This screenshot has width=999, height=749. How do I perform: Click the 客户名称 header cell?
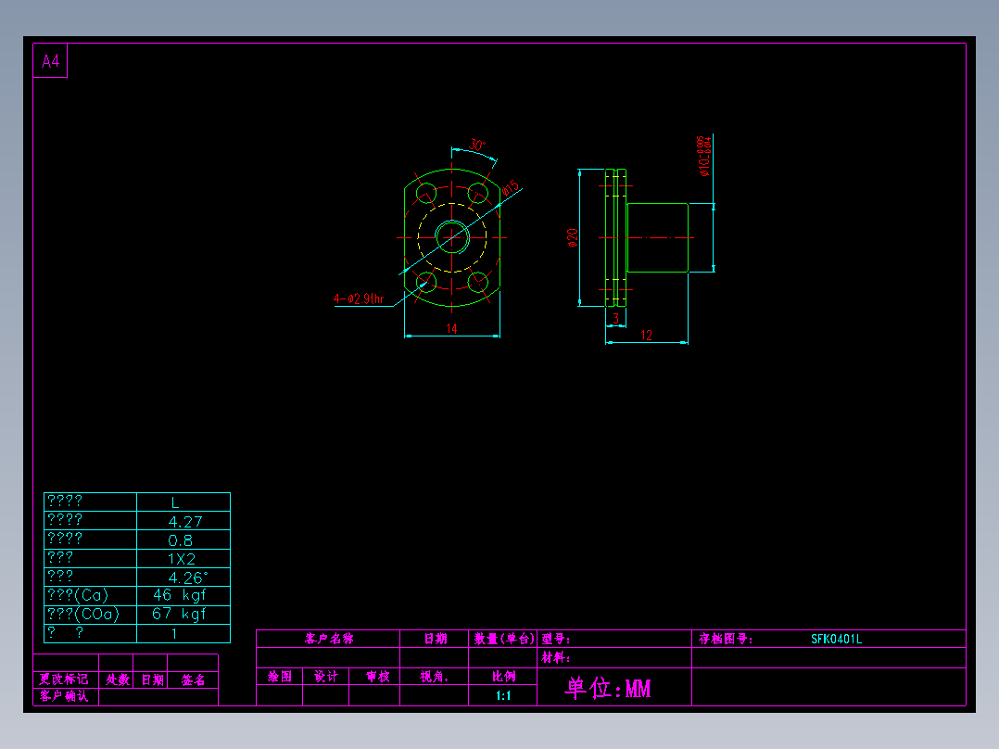pos(329,639)
